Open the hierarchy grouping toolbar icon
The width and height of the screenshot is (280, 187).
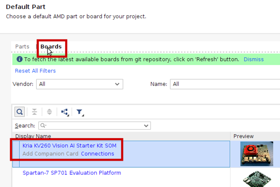pyautogui.click(x=64, y=112)
